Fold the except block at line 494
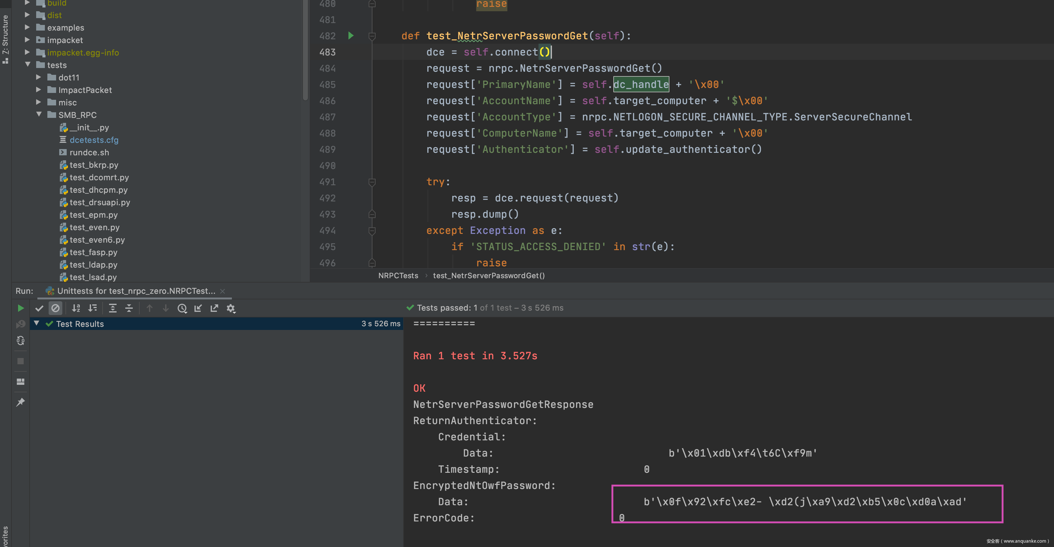The width and height of the screenshot is (1054, 547). (x=372, y=230)
